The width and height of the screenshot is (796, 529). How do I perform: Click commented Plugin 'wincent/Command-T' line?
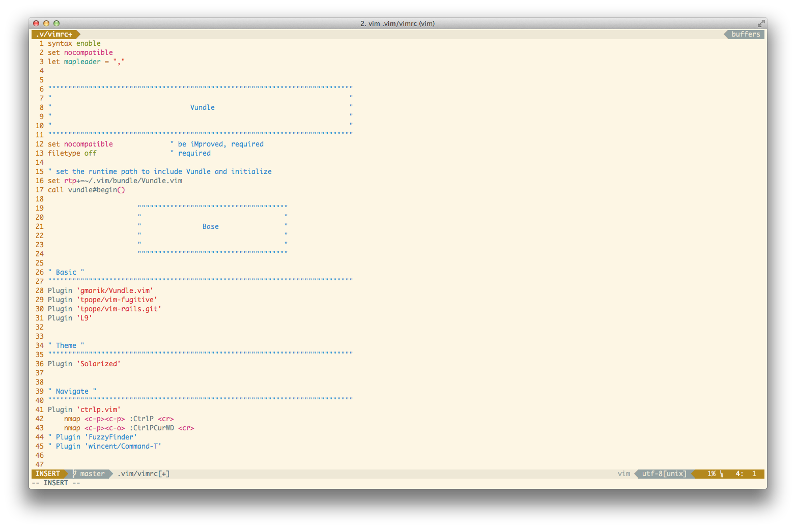click(105, 446)
